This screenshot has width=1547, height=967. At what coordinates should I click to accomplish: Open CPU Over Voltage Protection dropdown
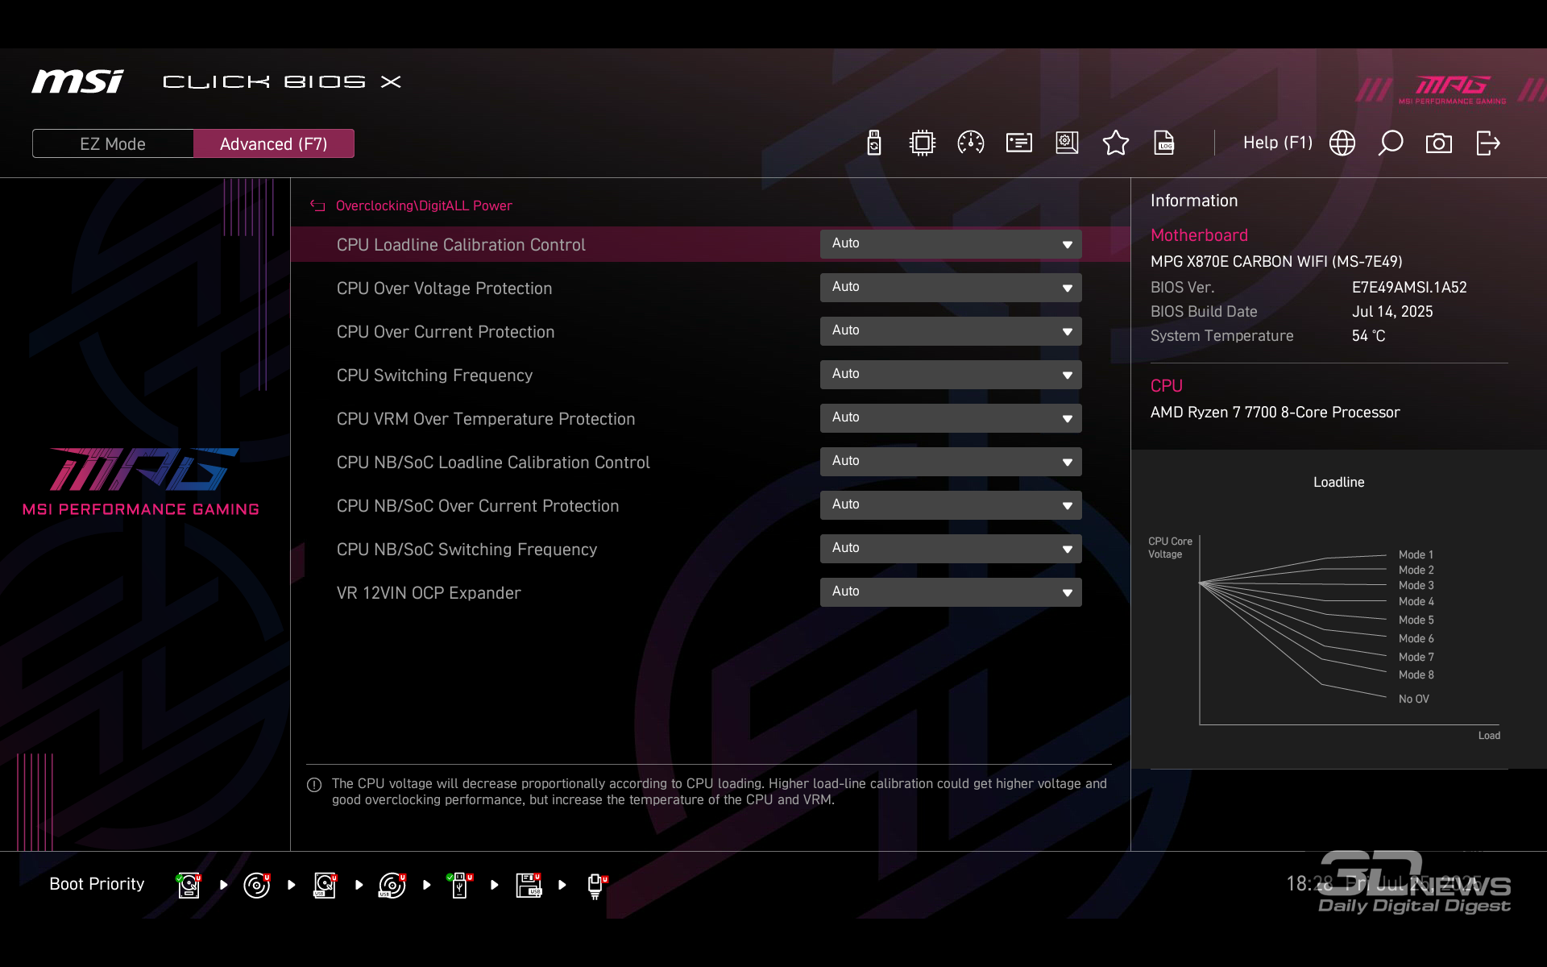pos(951,288)
